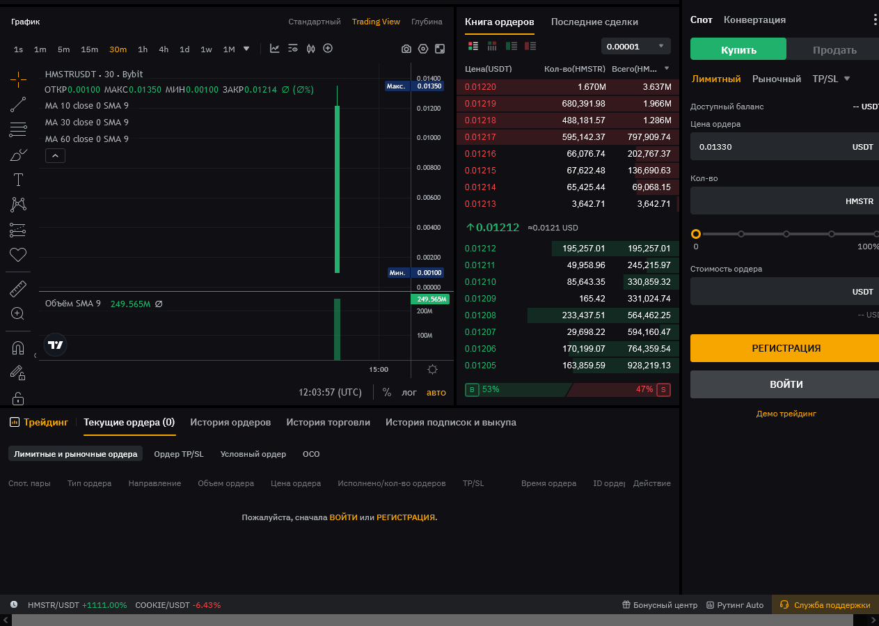Select the 1d timeframe
The height and width of the screenshot is (626, 879).
tap(184, 49)
